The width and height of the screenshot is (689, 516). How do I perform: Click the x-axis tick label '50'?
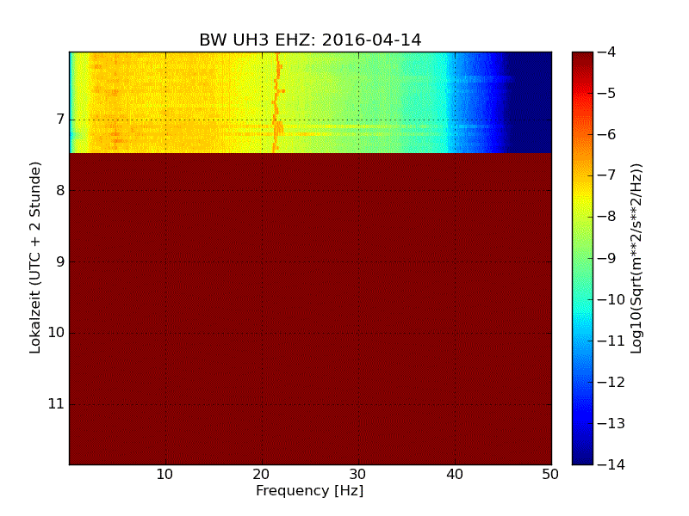(551, 475)
